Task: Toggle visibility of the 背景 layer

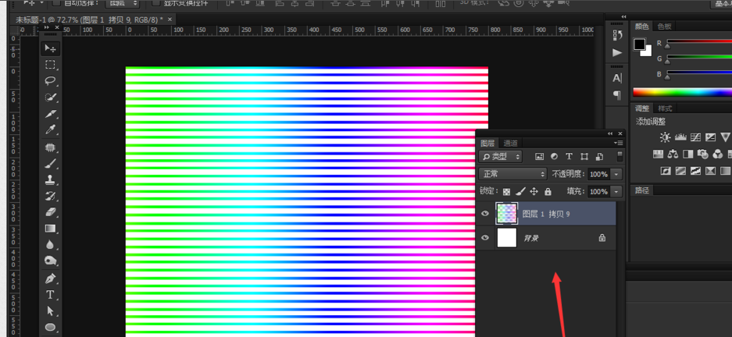Action: click(x=485, y=238)
